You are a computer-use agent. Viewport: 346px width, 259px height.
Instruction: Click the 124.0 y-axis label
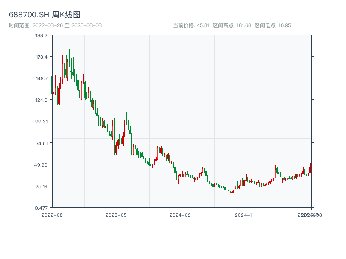click(42, 100)
